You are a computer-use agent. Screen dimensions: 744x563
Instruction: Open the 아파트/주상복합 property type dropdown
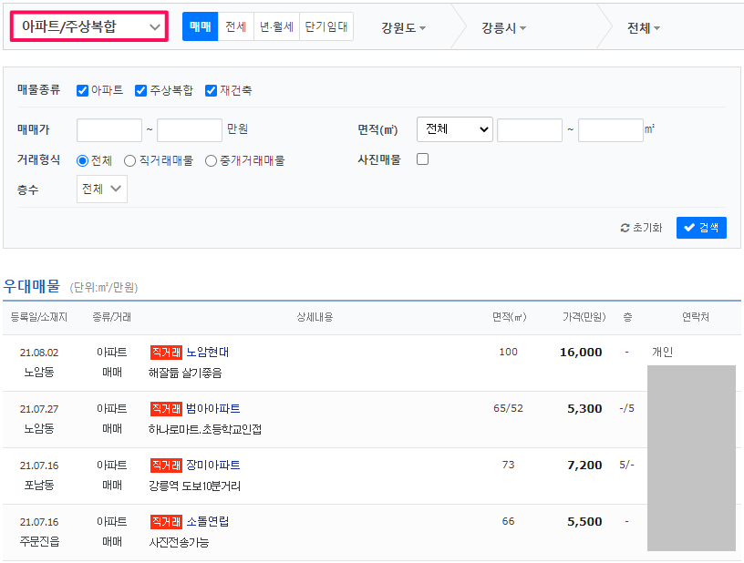[x=88, y=26]
